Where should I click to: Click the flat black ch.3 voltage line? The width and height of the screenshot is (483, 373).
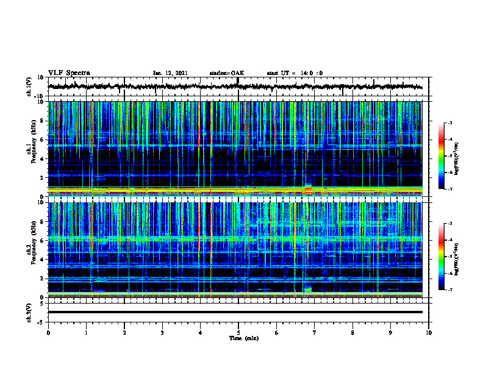coord(235,312)
